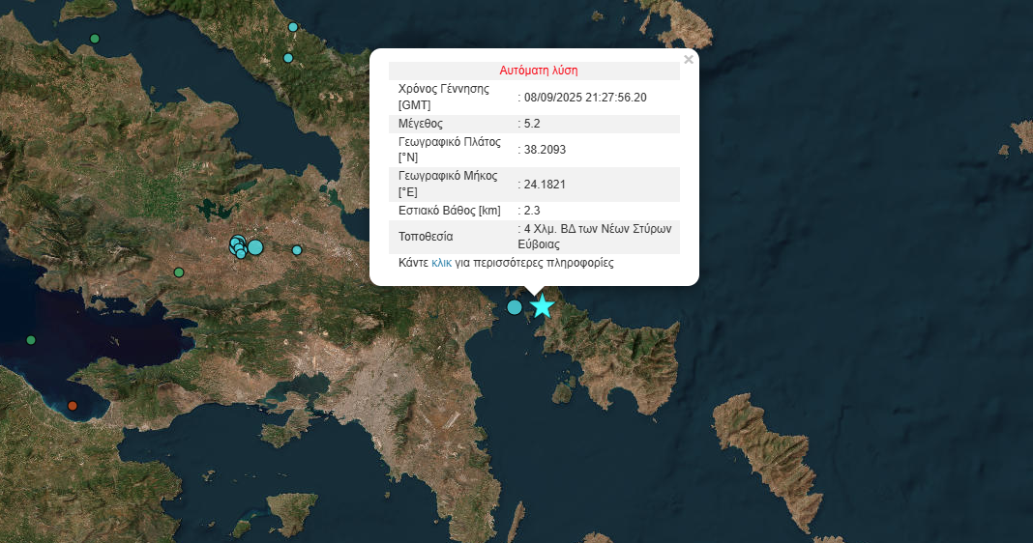Close the earthquake info popup
The width and height of the screenshot is (1033, 543).
tap(689, 60)
